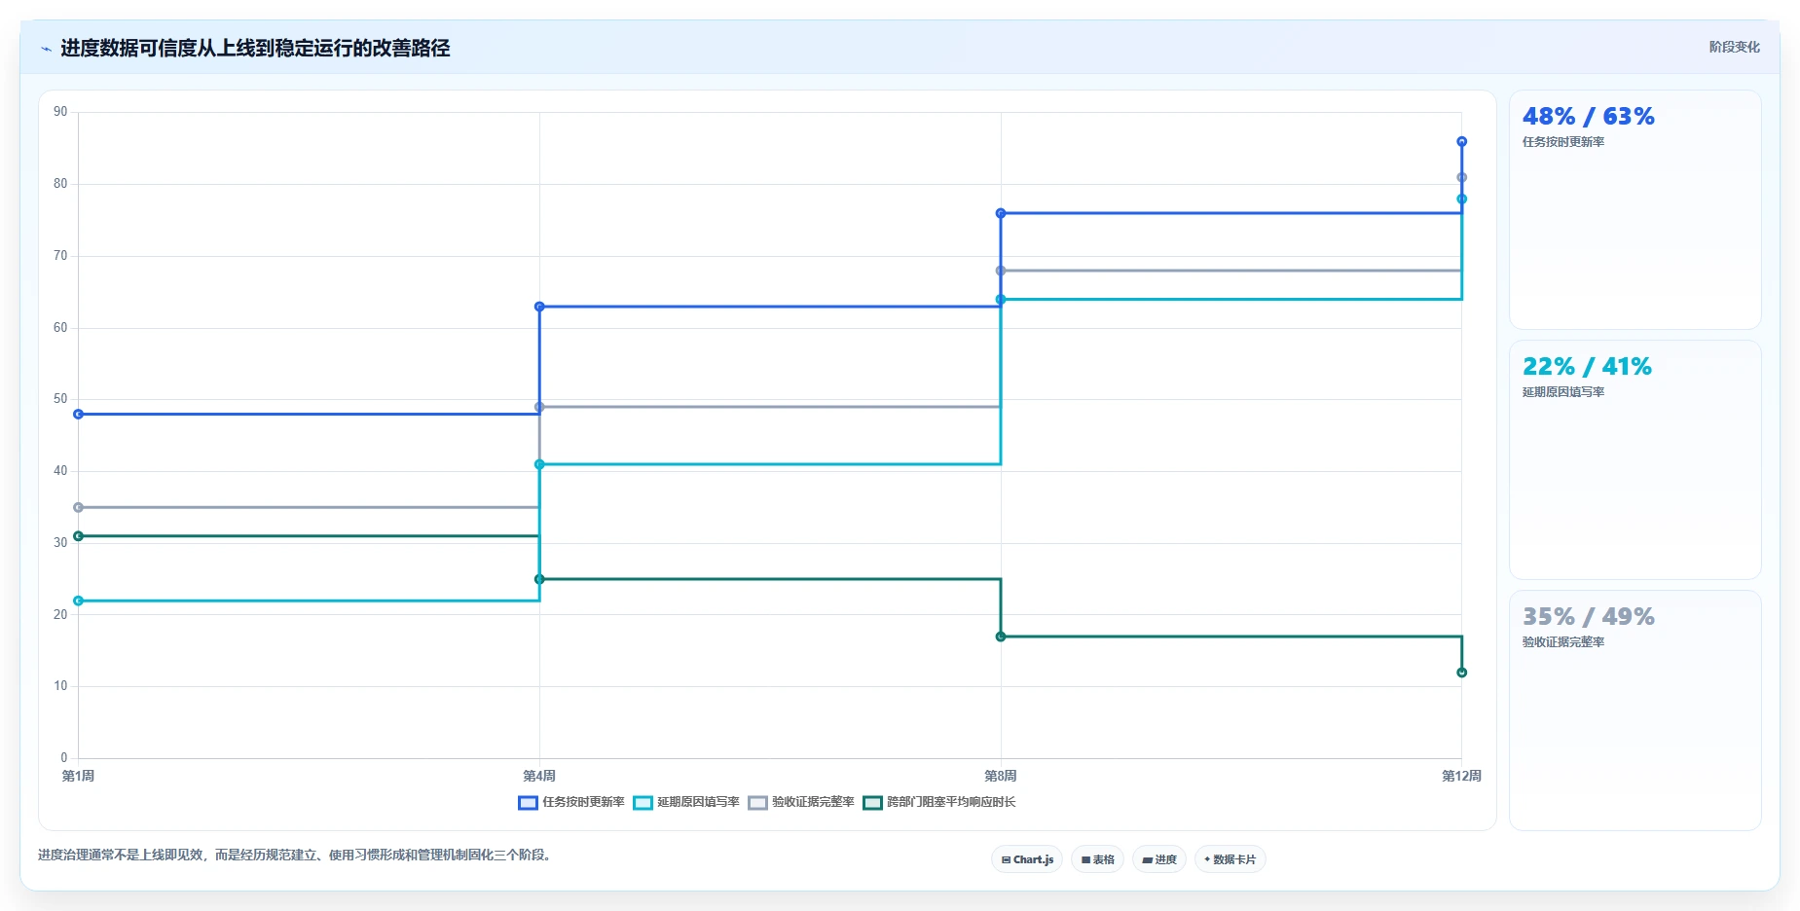The width and height of the screenshot is (1800, 911).
Task: Click the 验收证据完整率 point at 第1周 (35)
Action: (79, 507)
